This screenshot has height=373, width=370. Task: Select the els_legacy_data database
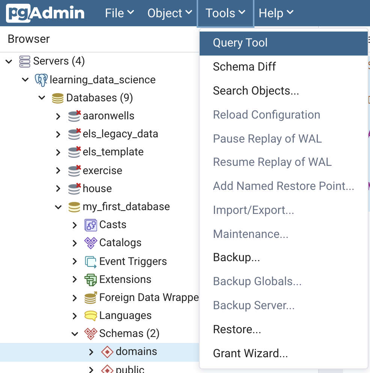pyautogui.click(x=120, y=134)
